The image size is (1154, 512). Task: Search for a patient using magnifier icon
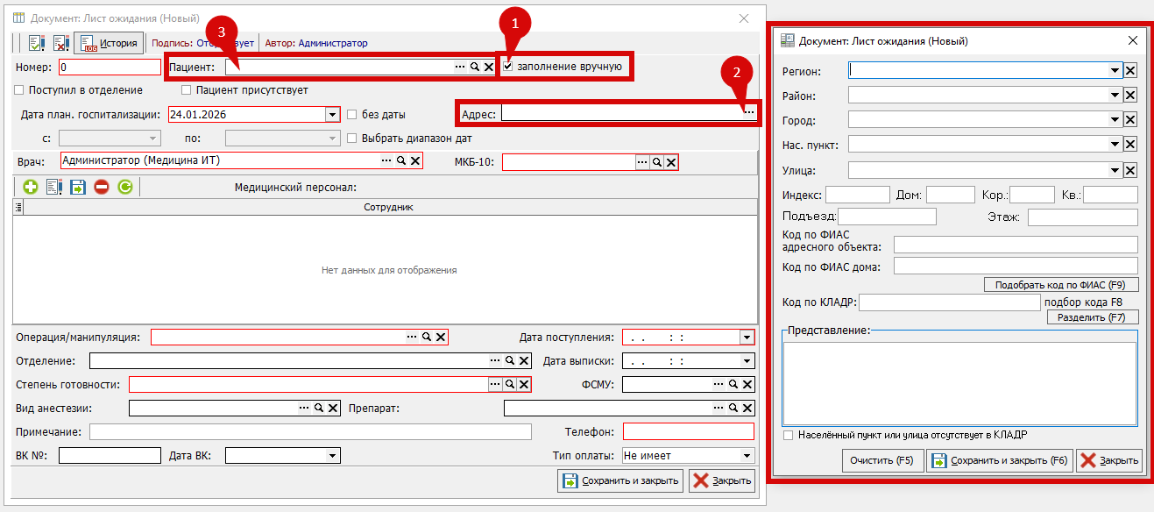click(474, 67)
